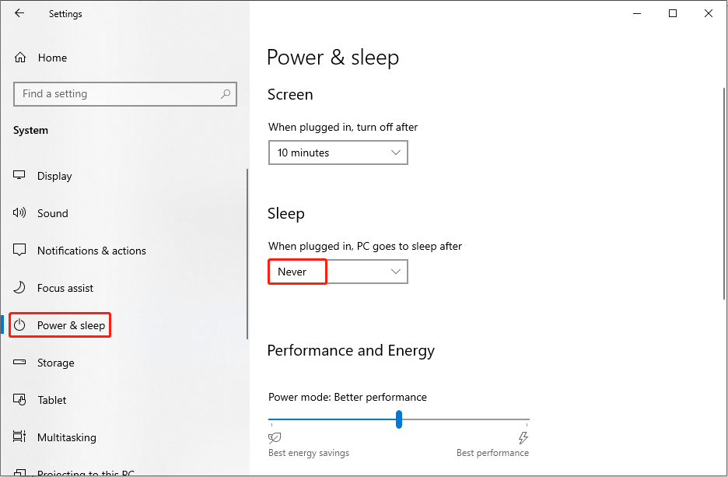Open Sound settings from the sidebar
Image resolution: width=728 pixels, height=477 pixels.
[52, 213]
